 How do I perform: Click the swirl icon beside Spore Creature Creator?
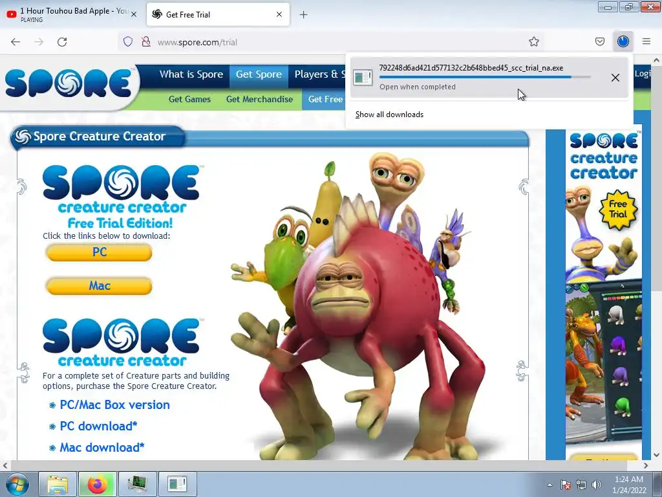pyautogui.click(x=23, y=137)
